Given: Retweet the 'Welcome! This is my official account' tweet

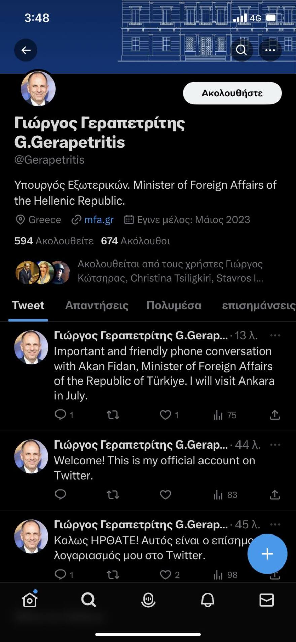Looking at the screenshot, I should pos(113,495).
